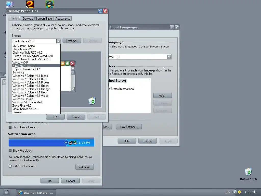Click keyboard icon in system tray

228,192
